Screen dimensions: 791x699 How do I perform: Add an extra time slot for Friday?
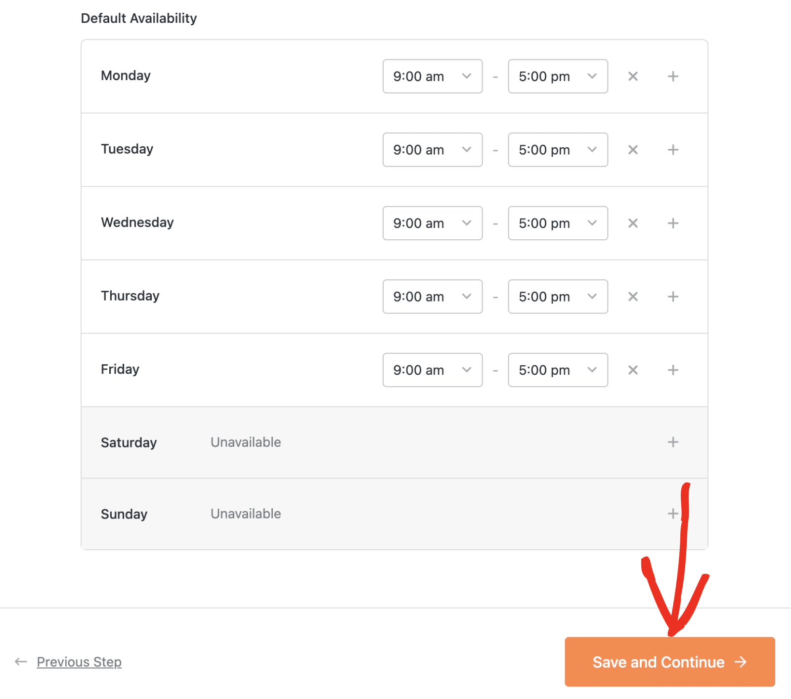(x=673, y=370)
